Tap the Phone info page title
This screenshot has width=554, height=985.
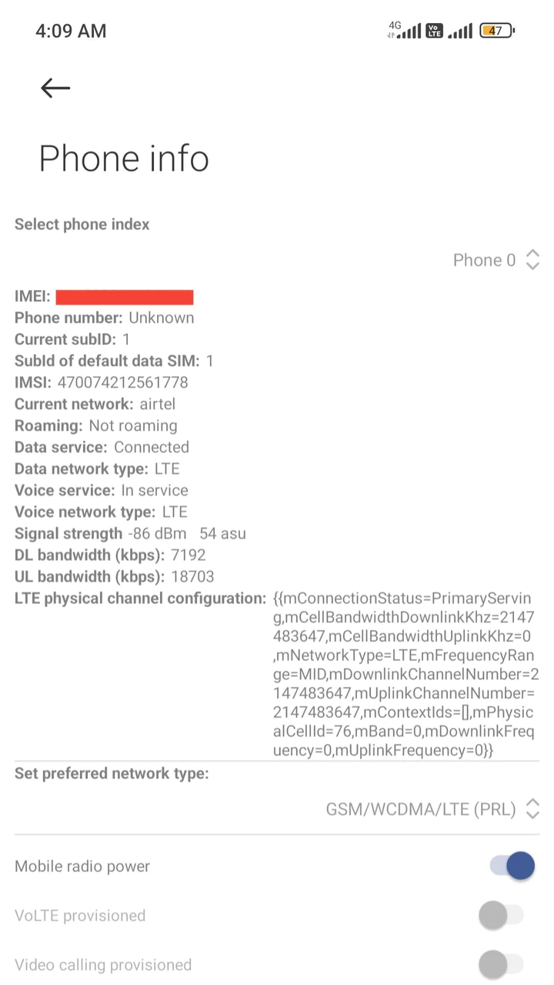click(124, 159)
